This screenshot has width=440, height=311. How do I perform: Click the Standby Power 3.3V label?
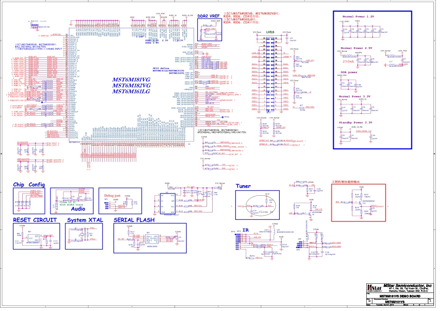click(x=355, y=122)
